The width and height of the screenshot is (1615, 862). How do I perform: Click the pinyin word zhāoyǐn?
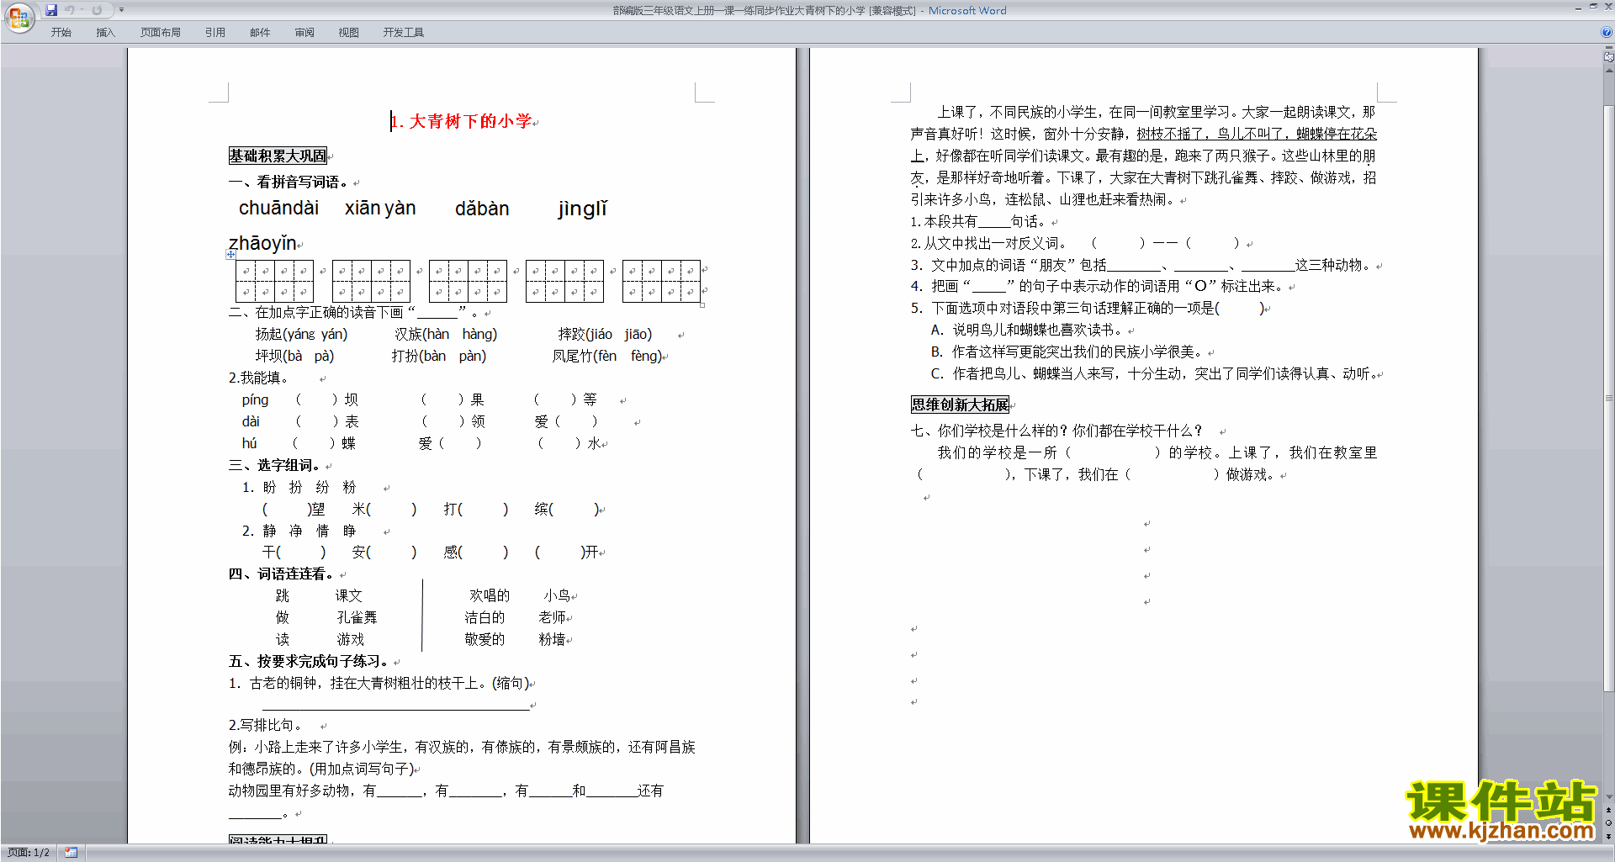pos(262,244)
